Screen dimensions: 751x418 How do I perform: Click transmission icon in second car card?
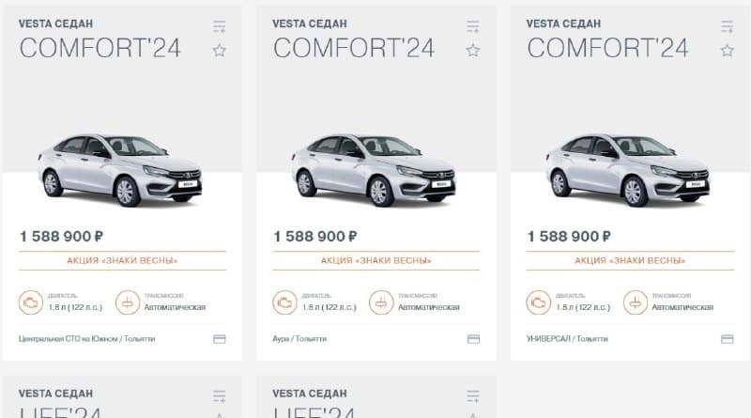(x=381, y=302)
